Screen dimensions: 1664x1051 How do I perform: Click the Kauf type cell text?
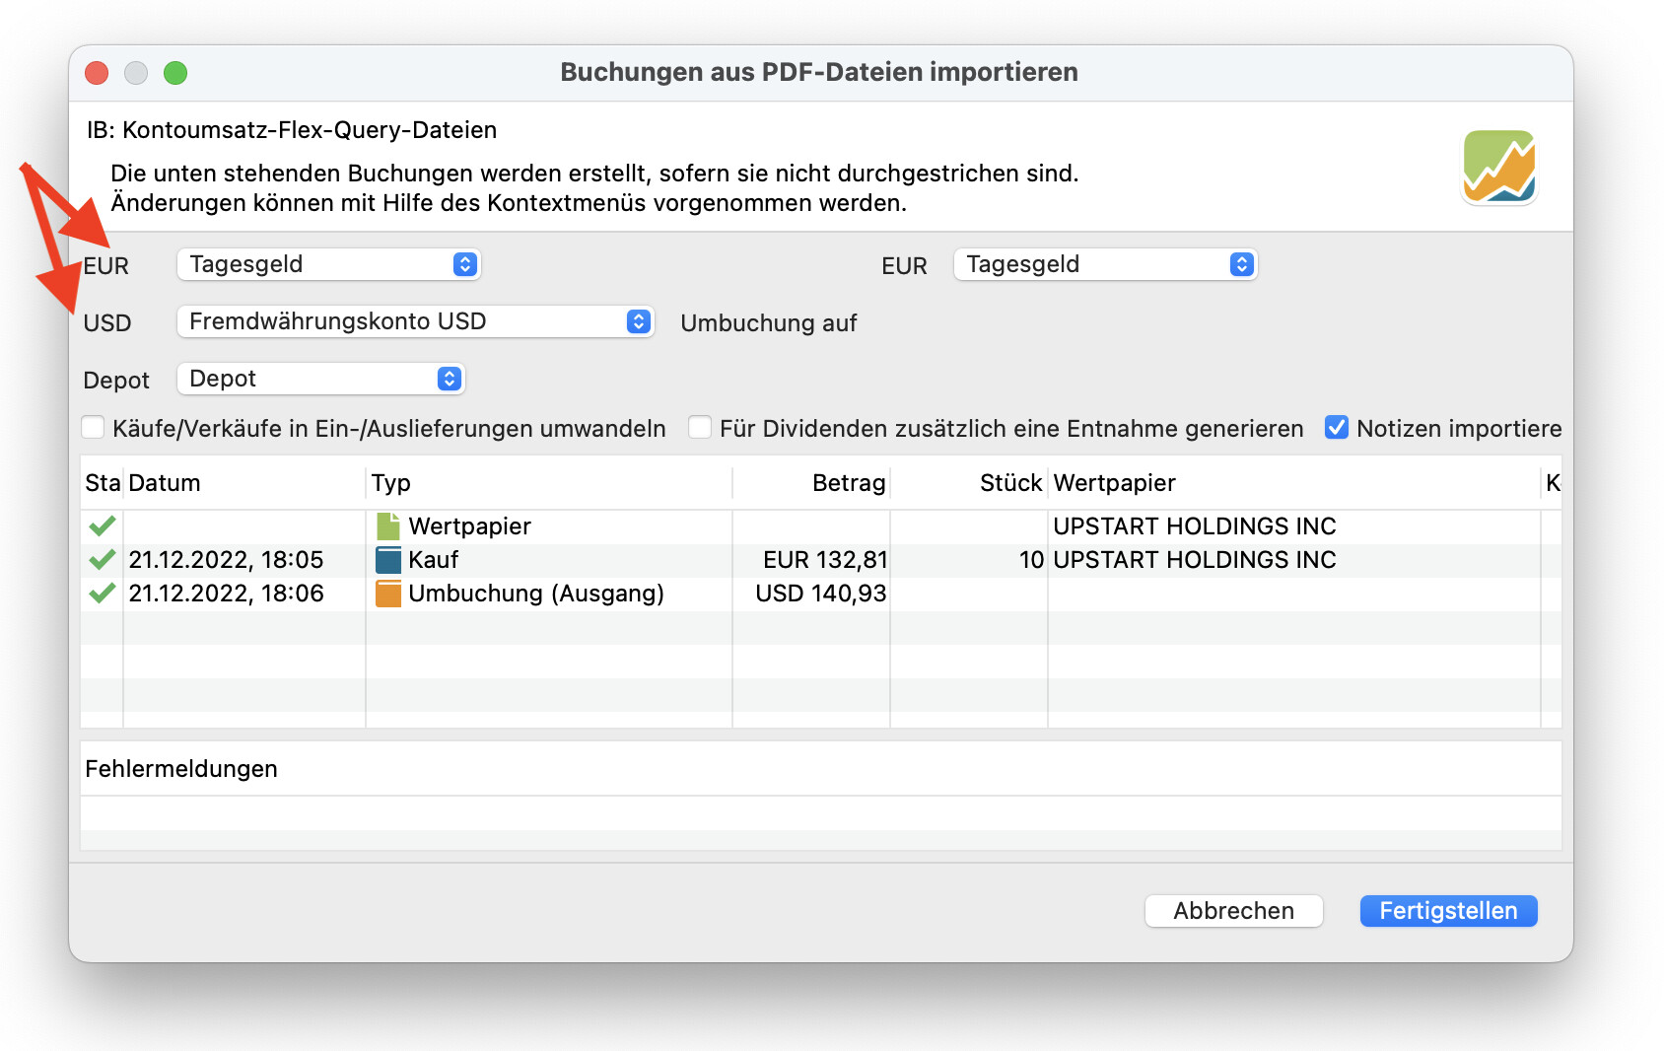(x=434, y=560)
